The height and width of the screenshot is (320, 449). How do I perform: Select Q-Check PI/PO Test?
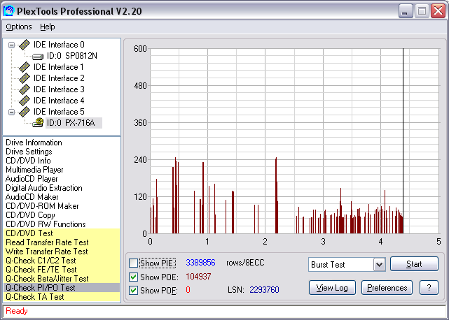62,288
